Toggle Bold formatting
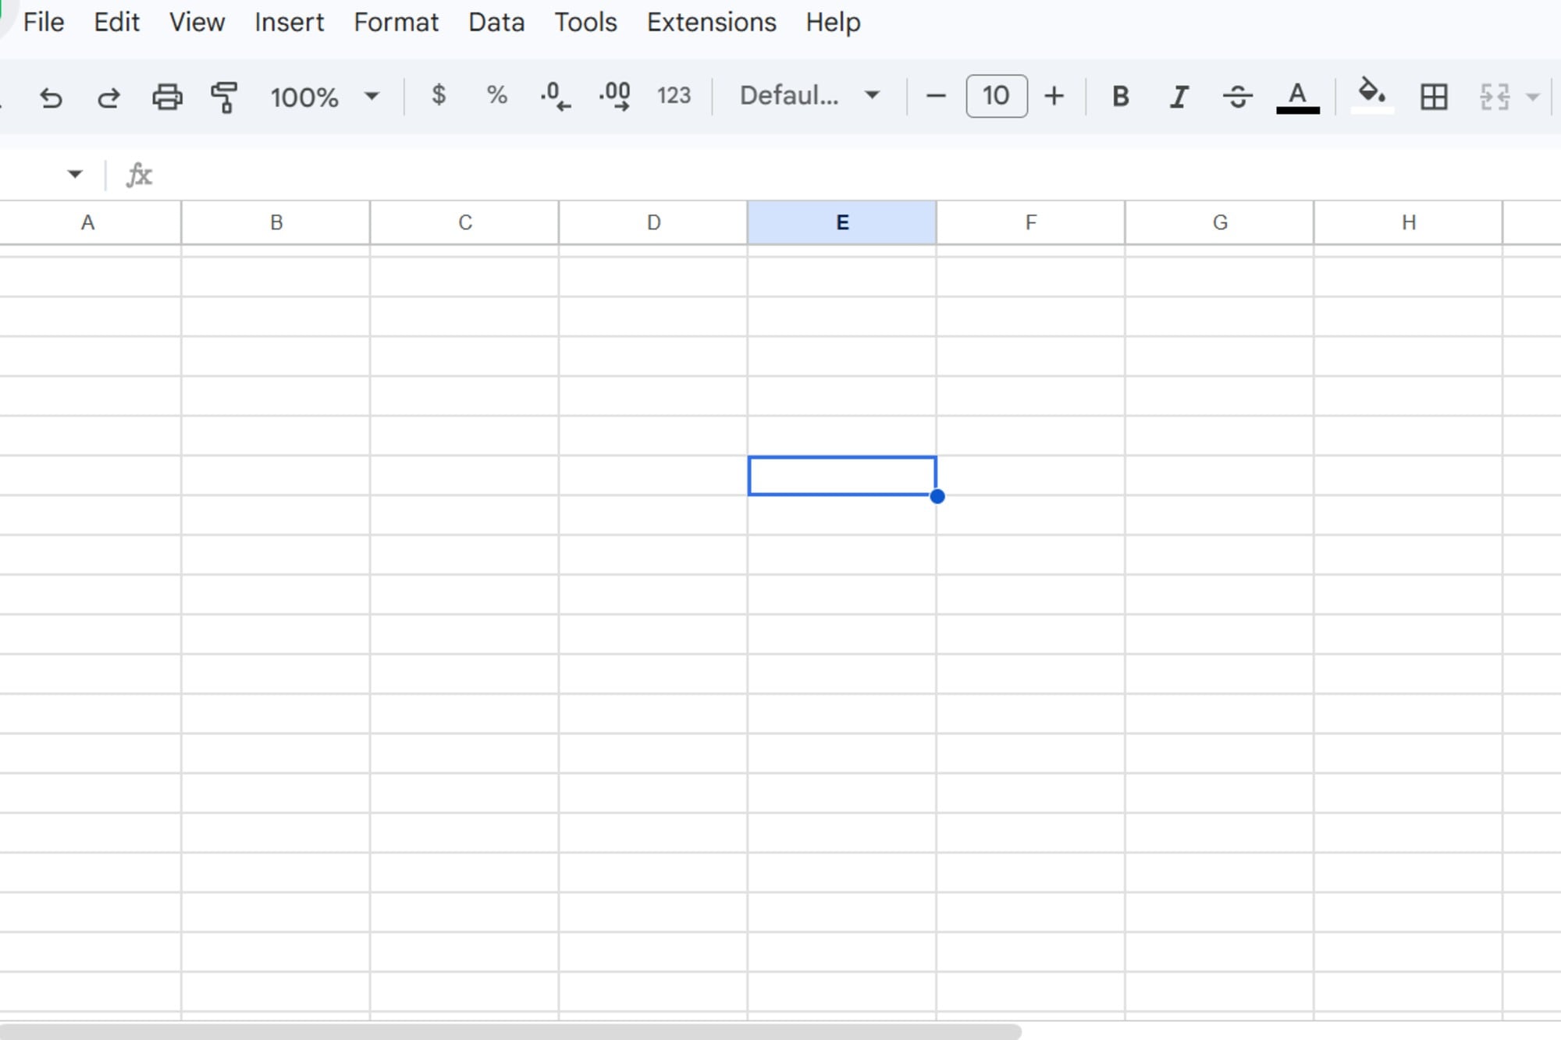Screen dimensions: 1561x1040 (x=1121, y=96)
